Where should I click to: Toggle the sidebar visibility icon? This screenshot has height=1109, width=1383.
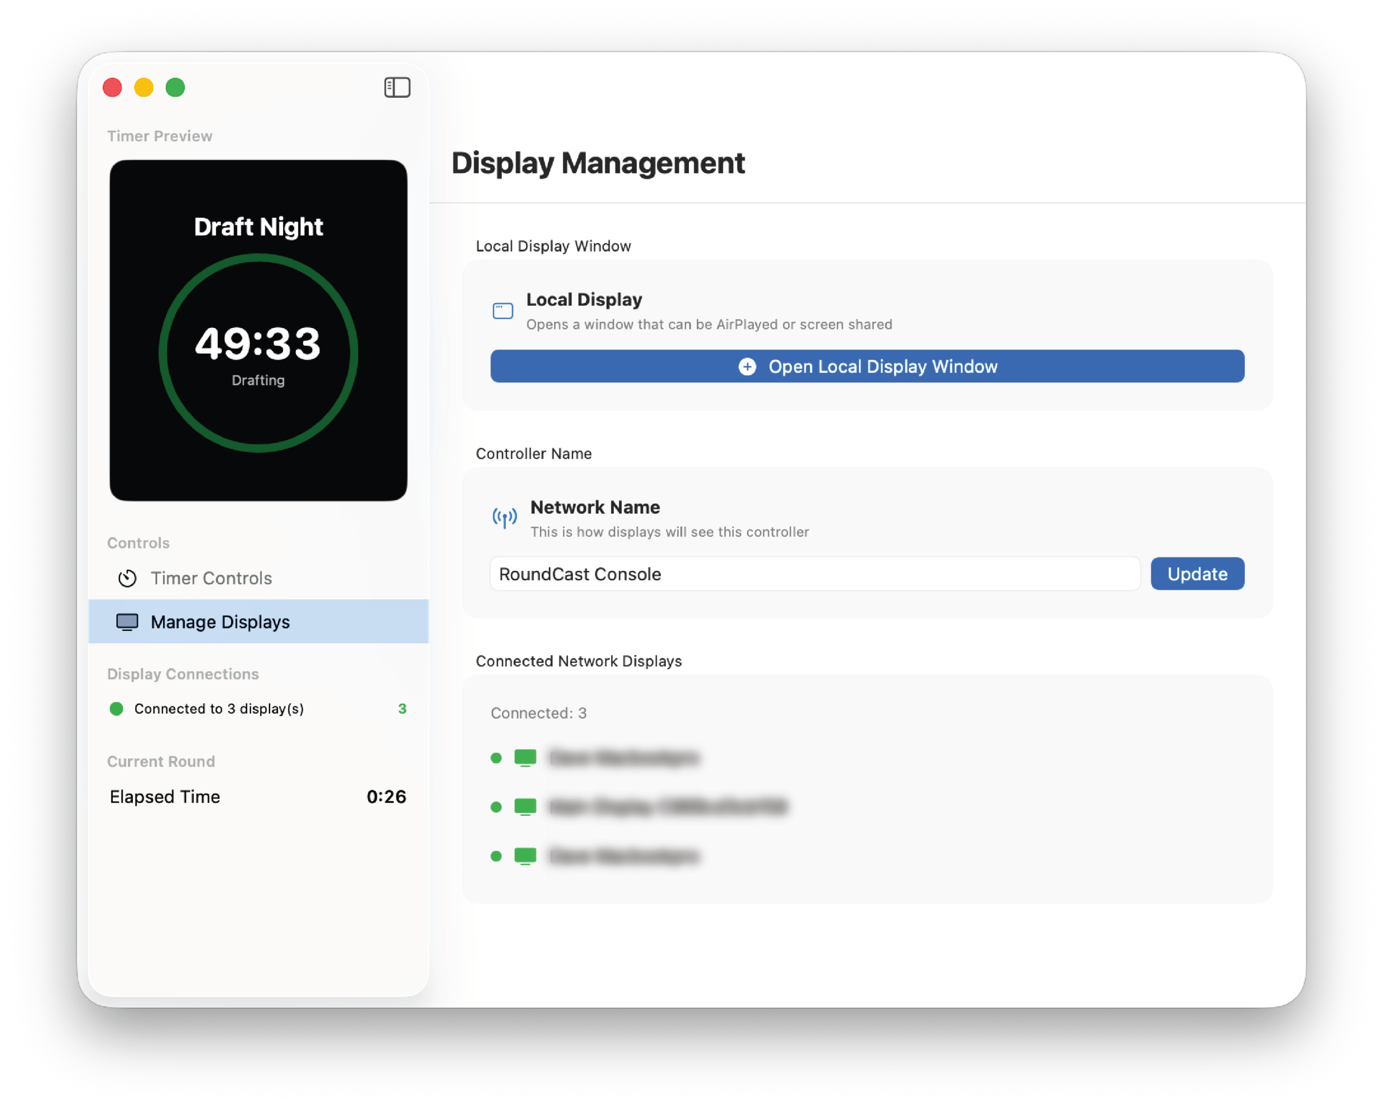click(397, 87)
